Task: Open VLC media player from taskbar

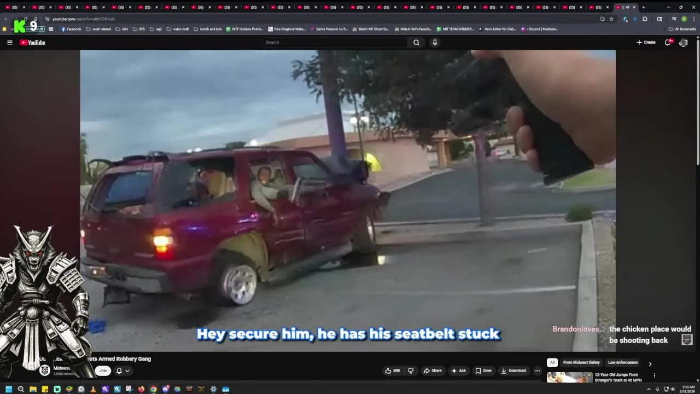Action: point(93,389)
